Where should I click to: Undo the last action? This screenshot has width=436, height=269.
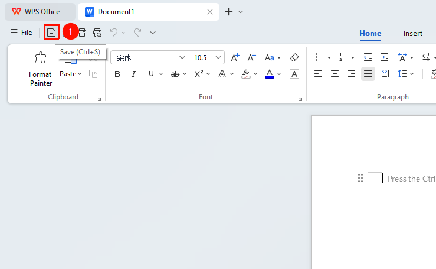(x=114, y=33)
